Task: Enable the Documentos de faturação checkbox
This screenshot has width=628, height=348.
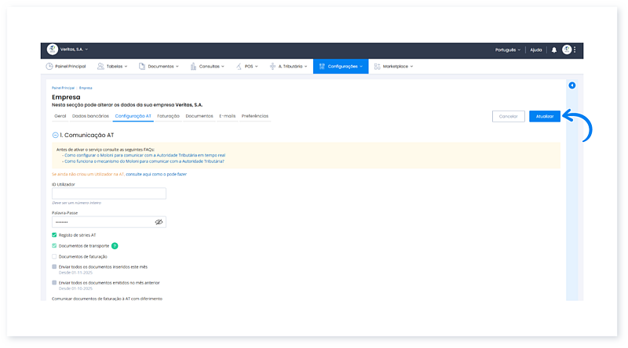Action: click(x=54, y=256)
